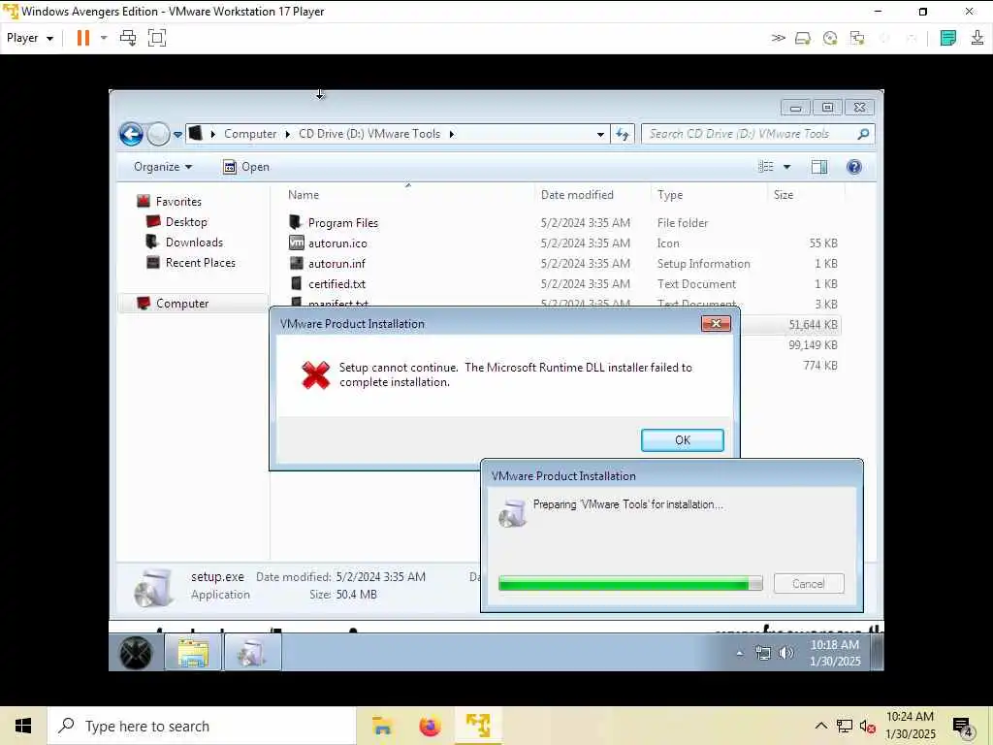Screen dimensions: 993x745
Task: Select the autorun.ico file
Action: pyautogui.click(x=337, y=243)
